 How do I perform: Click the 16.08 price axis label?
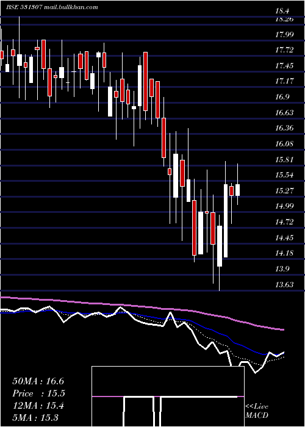(284, 144)
